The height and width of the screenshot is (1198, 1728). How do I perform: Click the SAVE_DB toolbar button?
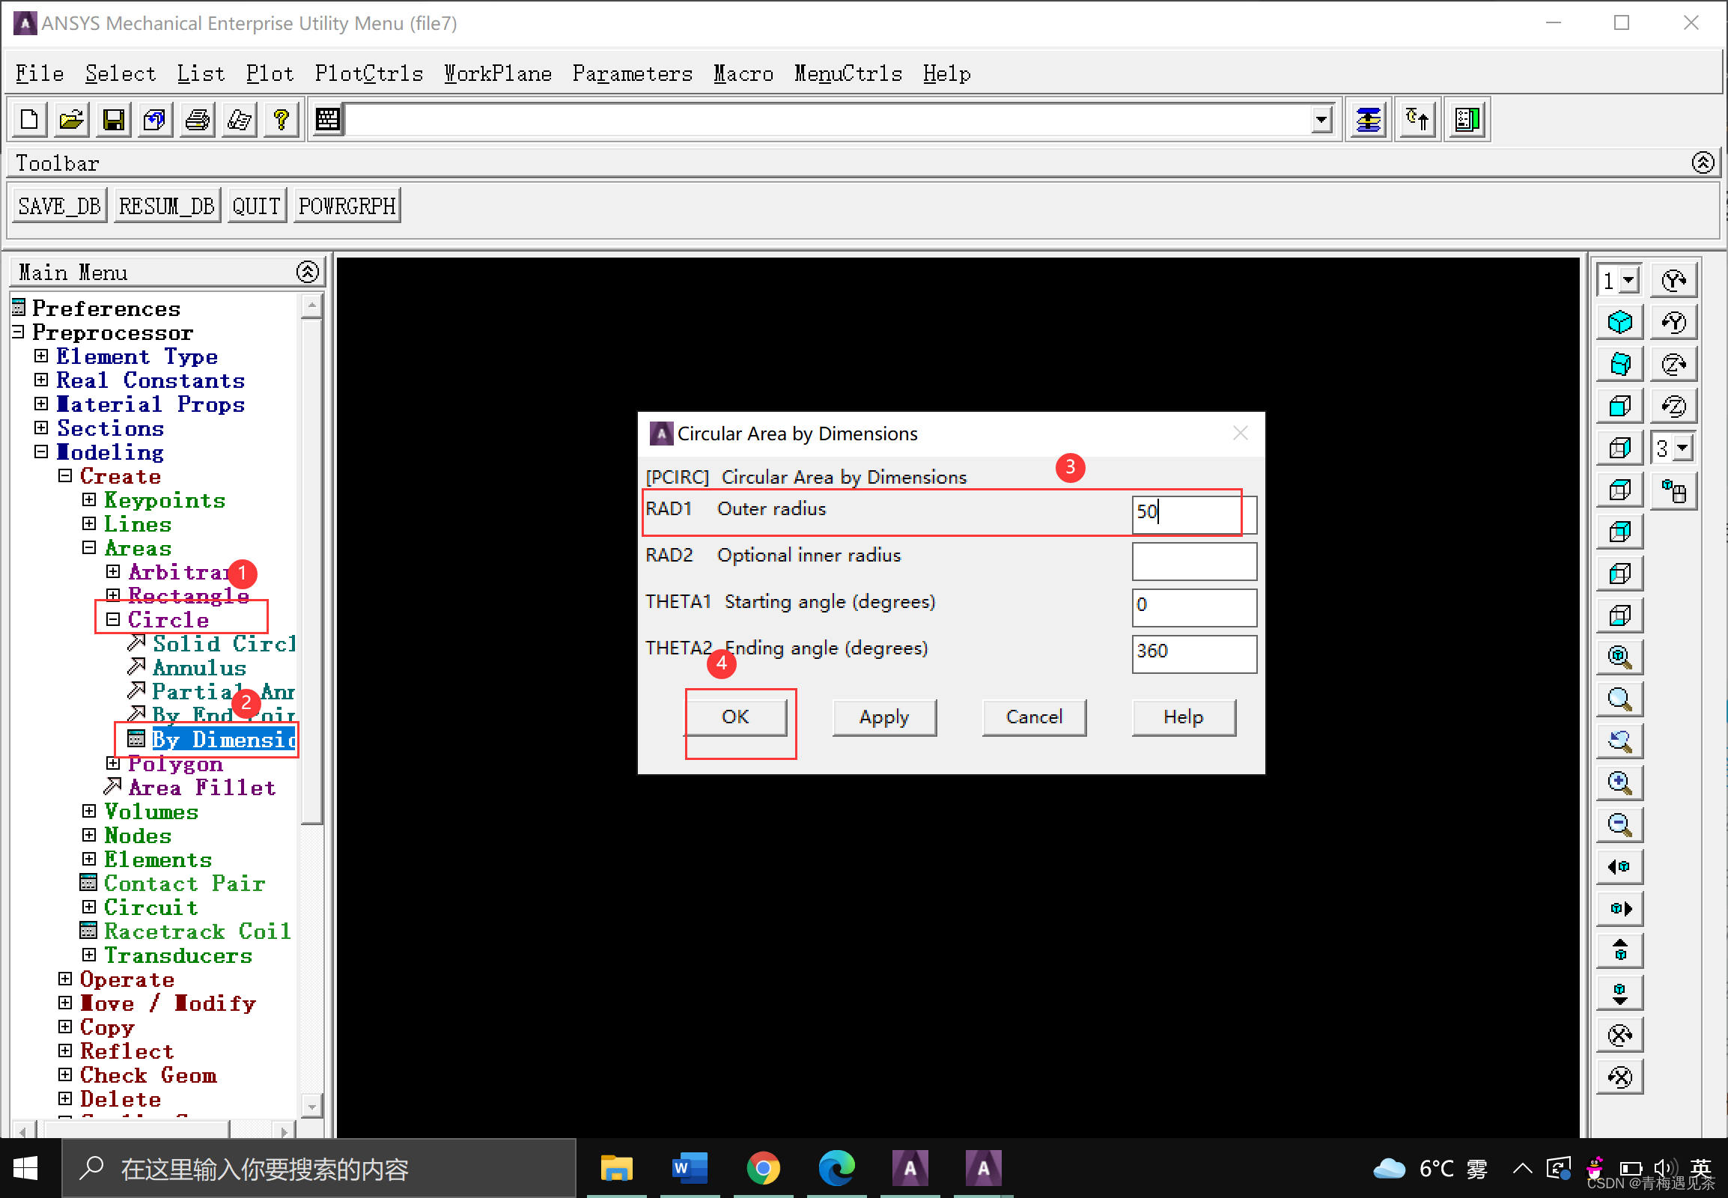[x=59, y=206]
